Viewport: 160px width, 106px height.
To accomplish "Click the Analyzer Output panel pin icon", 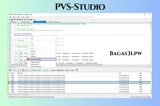I will point(149,68).
